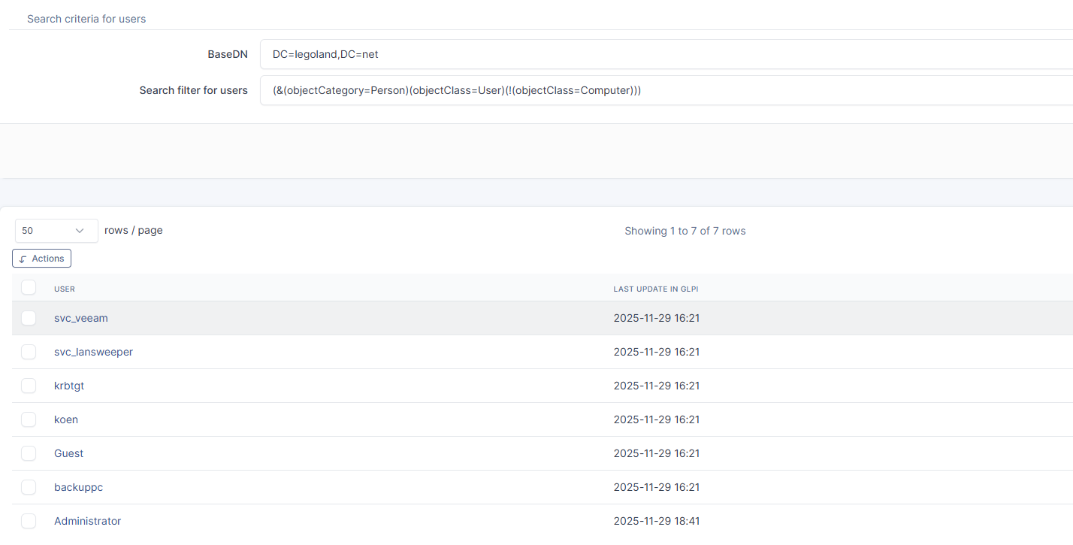Sort by the User column header
This screenshot has height=545, width=1073.
[65, 289]
